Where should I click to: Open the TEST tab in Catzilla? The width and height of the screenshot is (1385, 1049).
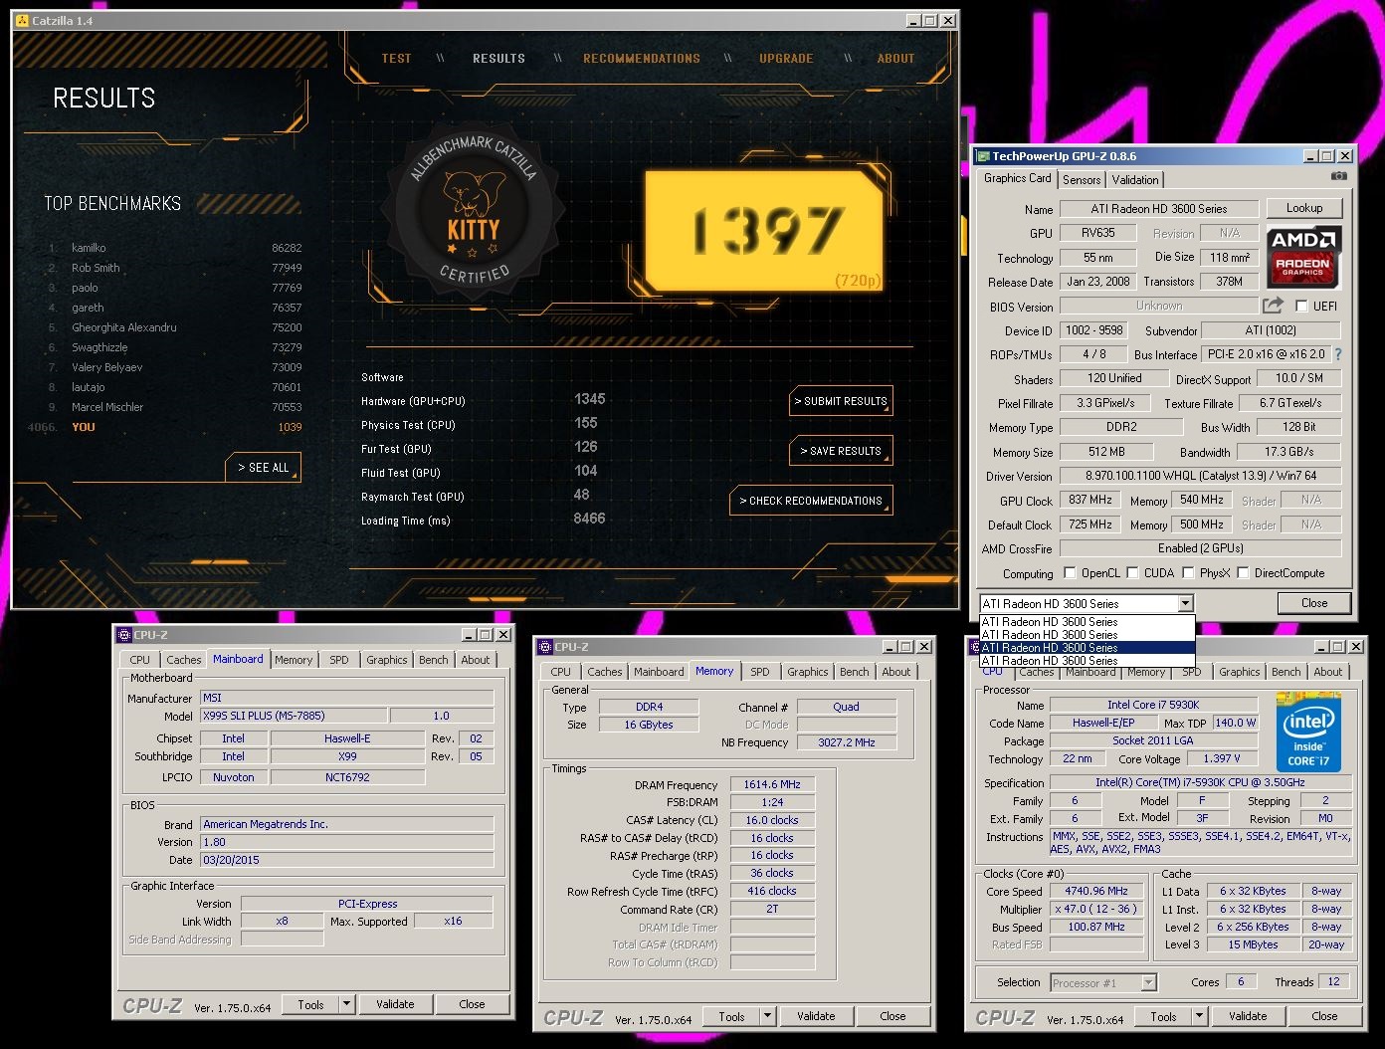(x=397, y=59)
